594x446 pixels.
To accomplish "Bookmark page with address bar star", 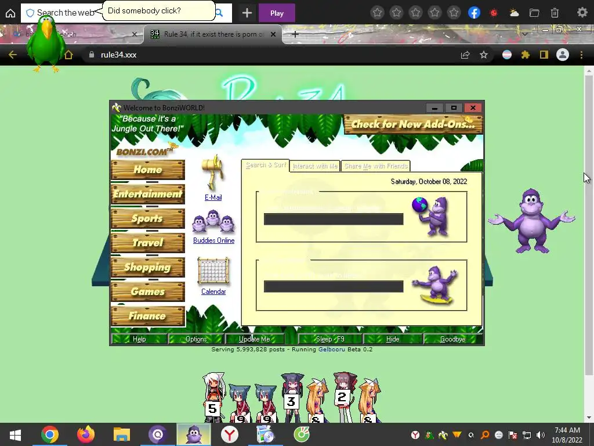I will click(x=484, y=55).
